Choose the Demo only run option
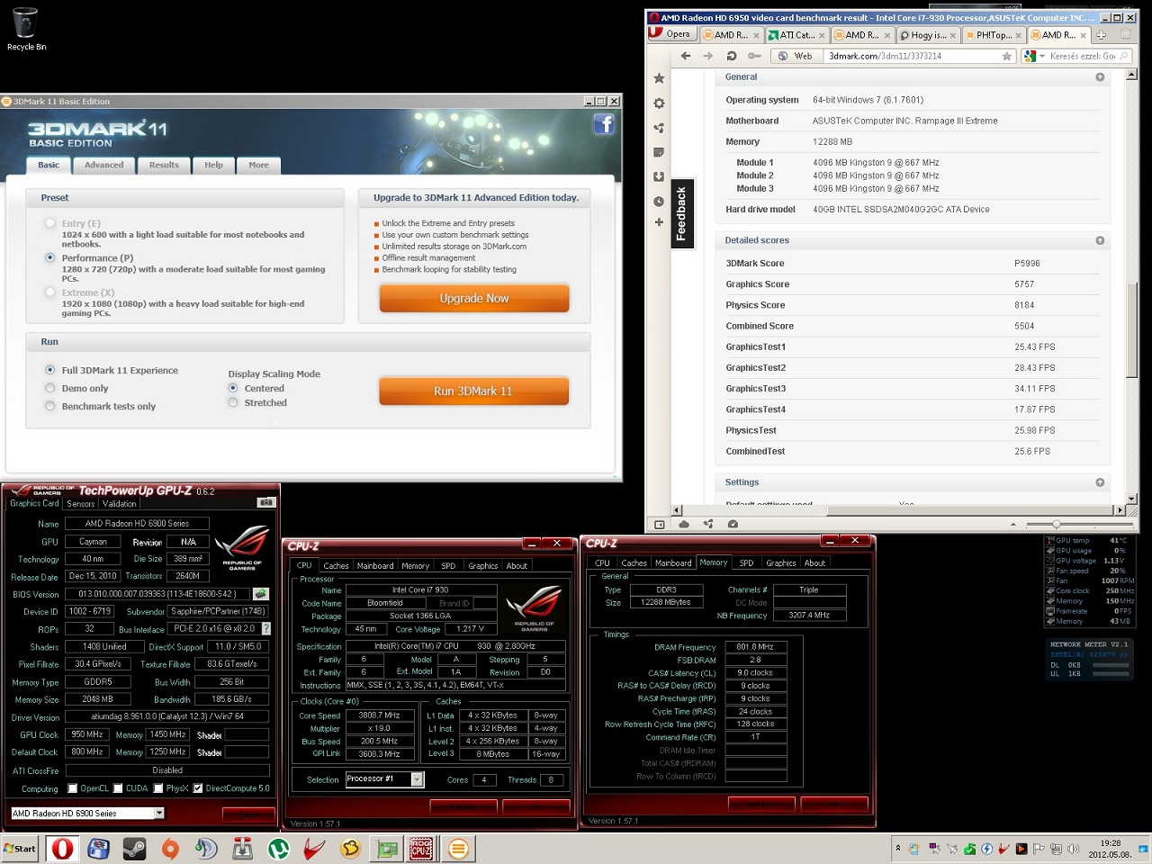The image size is (1152, 864). 50,388
